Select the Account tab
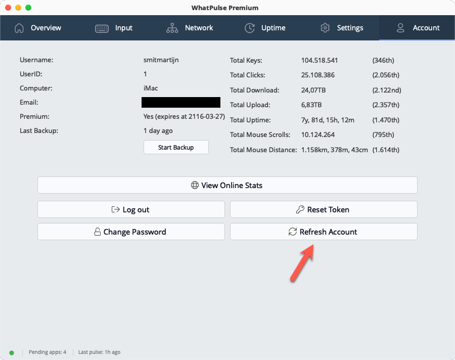455x360 pixels. 417,28
